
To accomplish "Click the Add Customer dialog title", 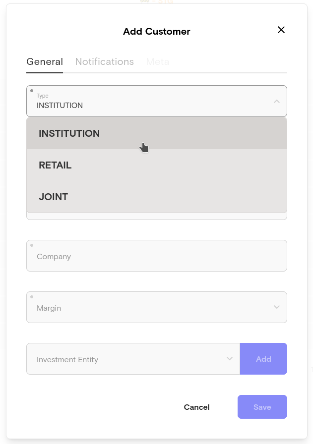I will coord(156,31).
